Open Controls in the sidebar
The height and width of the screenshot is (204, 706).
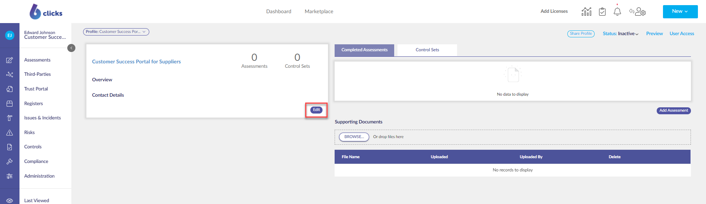tap(33, 147)
